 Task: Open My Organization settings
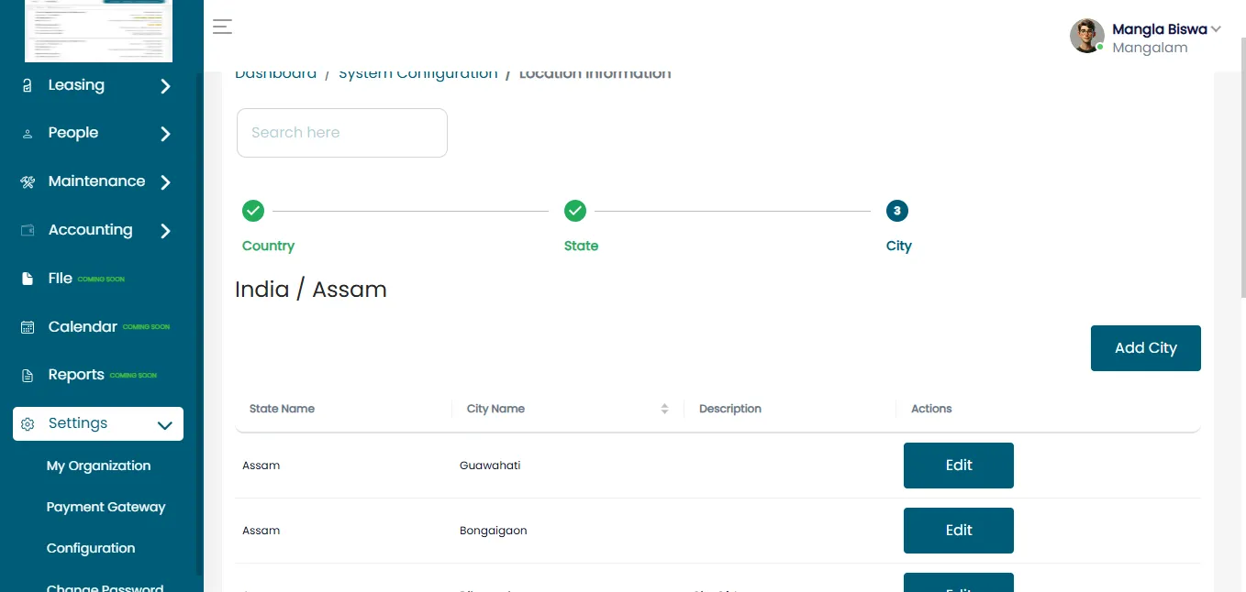pos(98,466)
